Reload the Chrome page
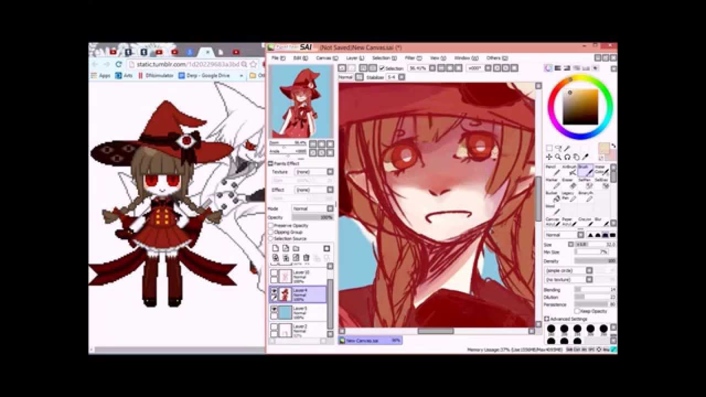 coord(118,65)
